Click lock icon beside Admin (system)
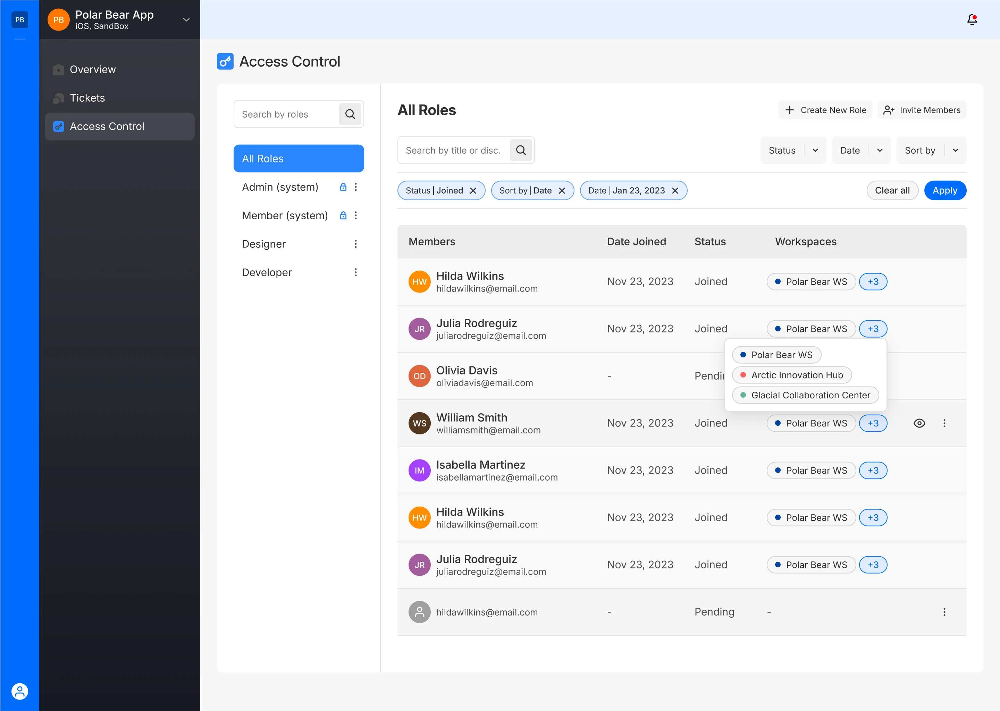The width and height of the screenshot is (1000, 711). (343, 187)
